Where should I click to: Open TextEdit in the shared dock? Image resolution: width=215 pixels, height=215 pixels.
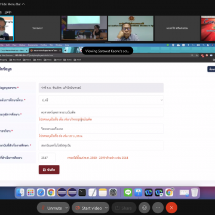(93, 192)
